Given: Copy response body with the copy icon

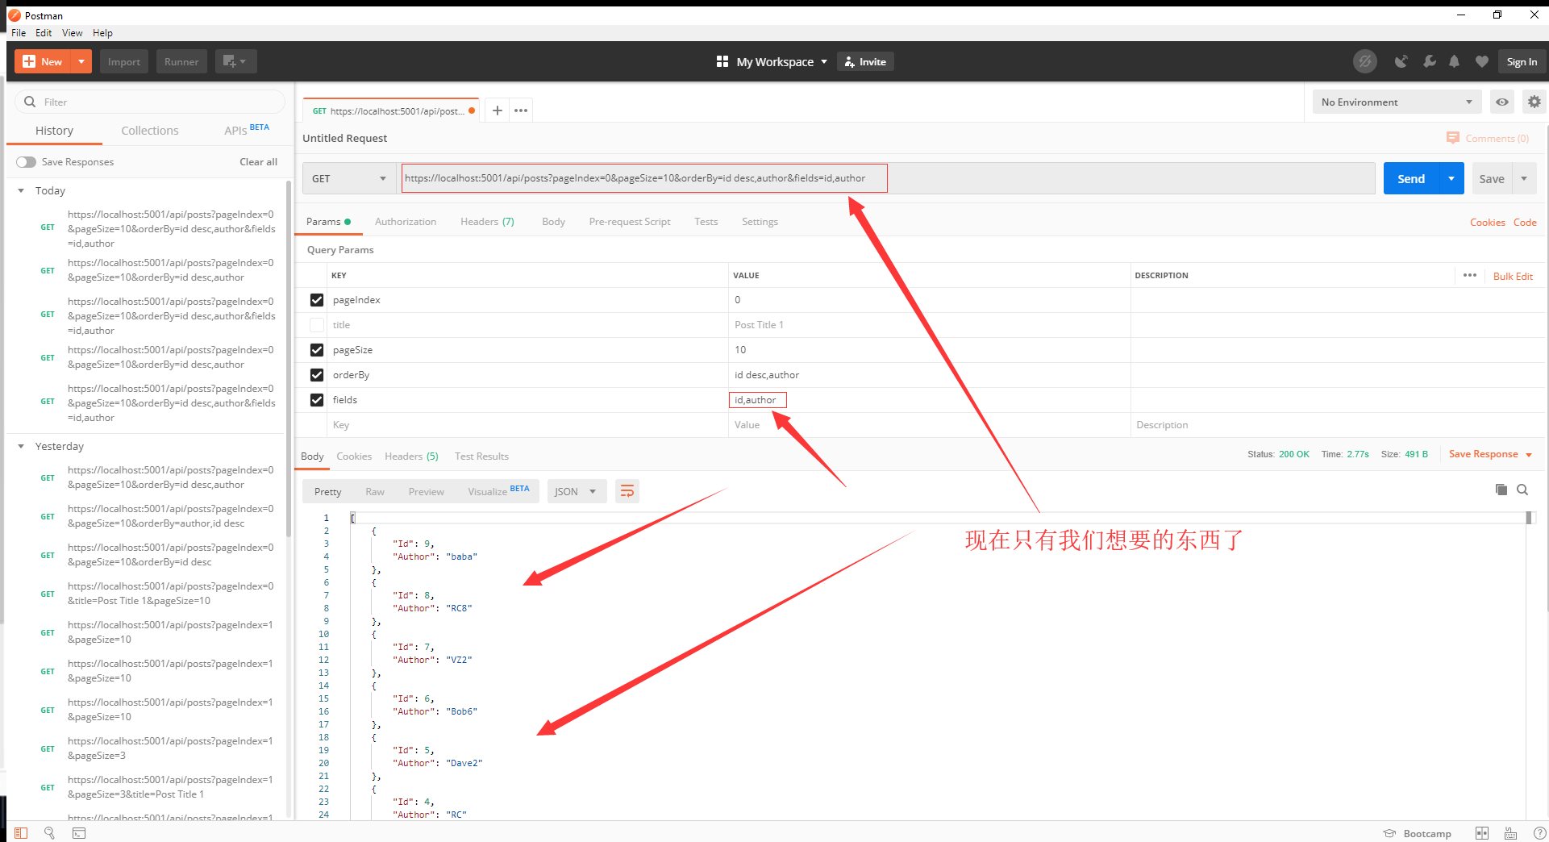Looking at the screenshot, I should tap(1501, 490).
